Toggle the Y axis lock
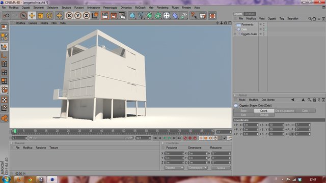This screenshot has width=326, height=183. coord(78,16)
